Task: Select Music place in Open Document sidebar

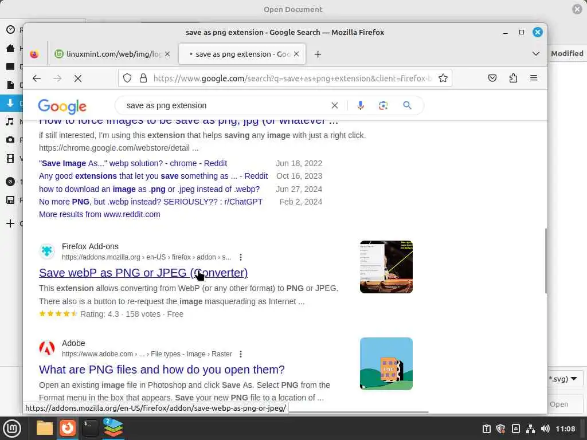Action: click(10, 121)
